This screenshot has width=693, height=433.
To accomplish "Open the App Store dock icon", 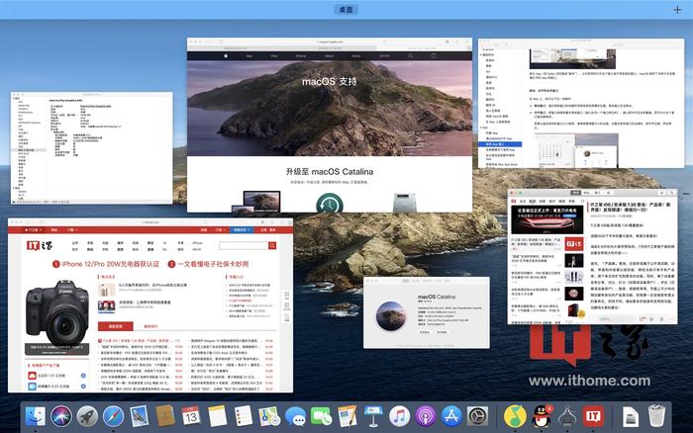I will tap(451, 416).
